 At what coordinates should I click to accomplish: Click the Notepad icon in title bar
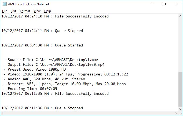coord(4,4)
